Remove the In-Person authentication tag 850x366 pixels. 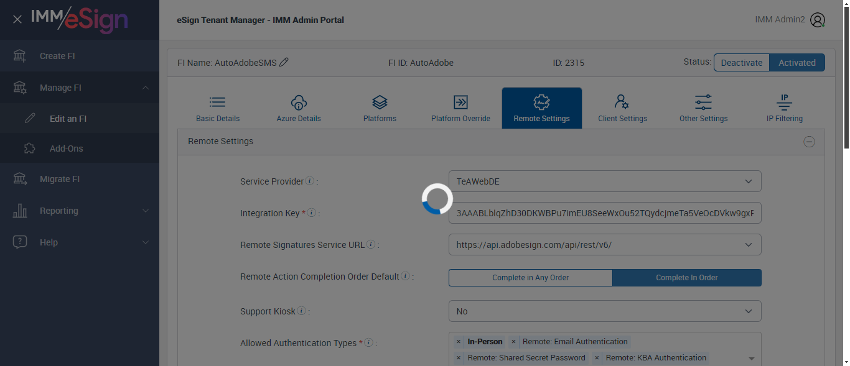[x=459, y=342]
